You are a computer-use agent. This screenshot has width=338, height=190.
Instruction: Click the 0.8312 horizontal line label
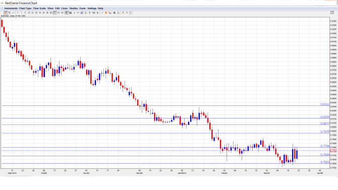(325, 104)
